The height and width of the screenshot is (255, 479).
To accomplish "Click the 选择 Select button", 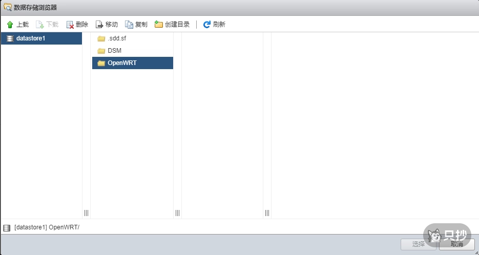I will tap(419, 244).
